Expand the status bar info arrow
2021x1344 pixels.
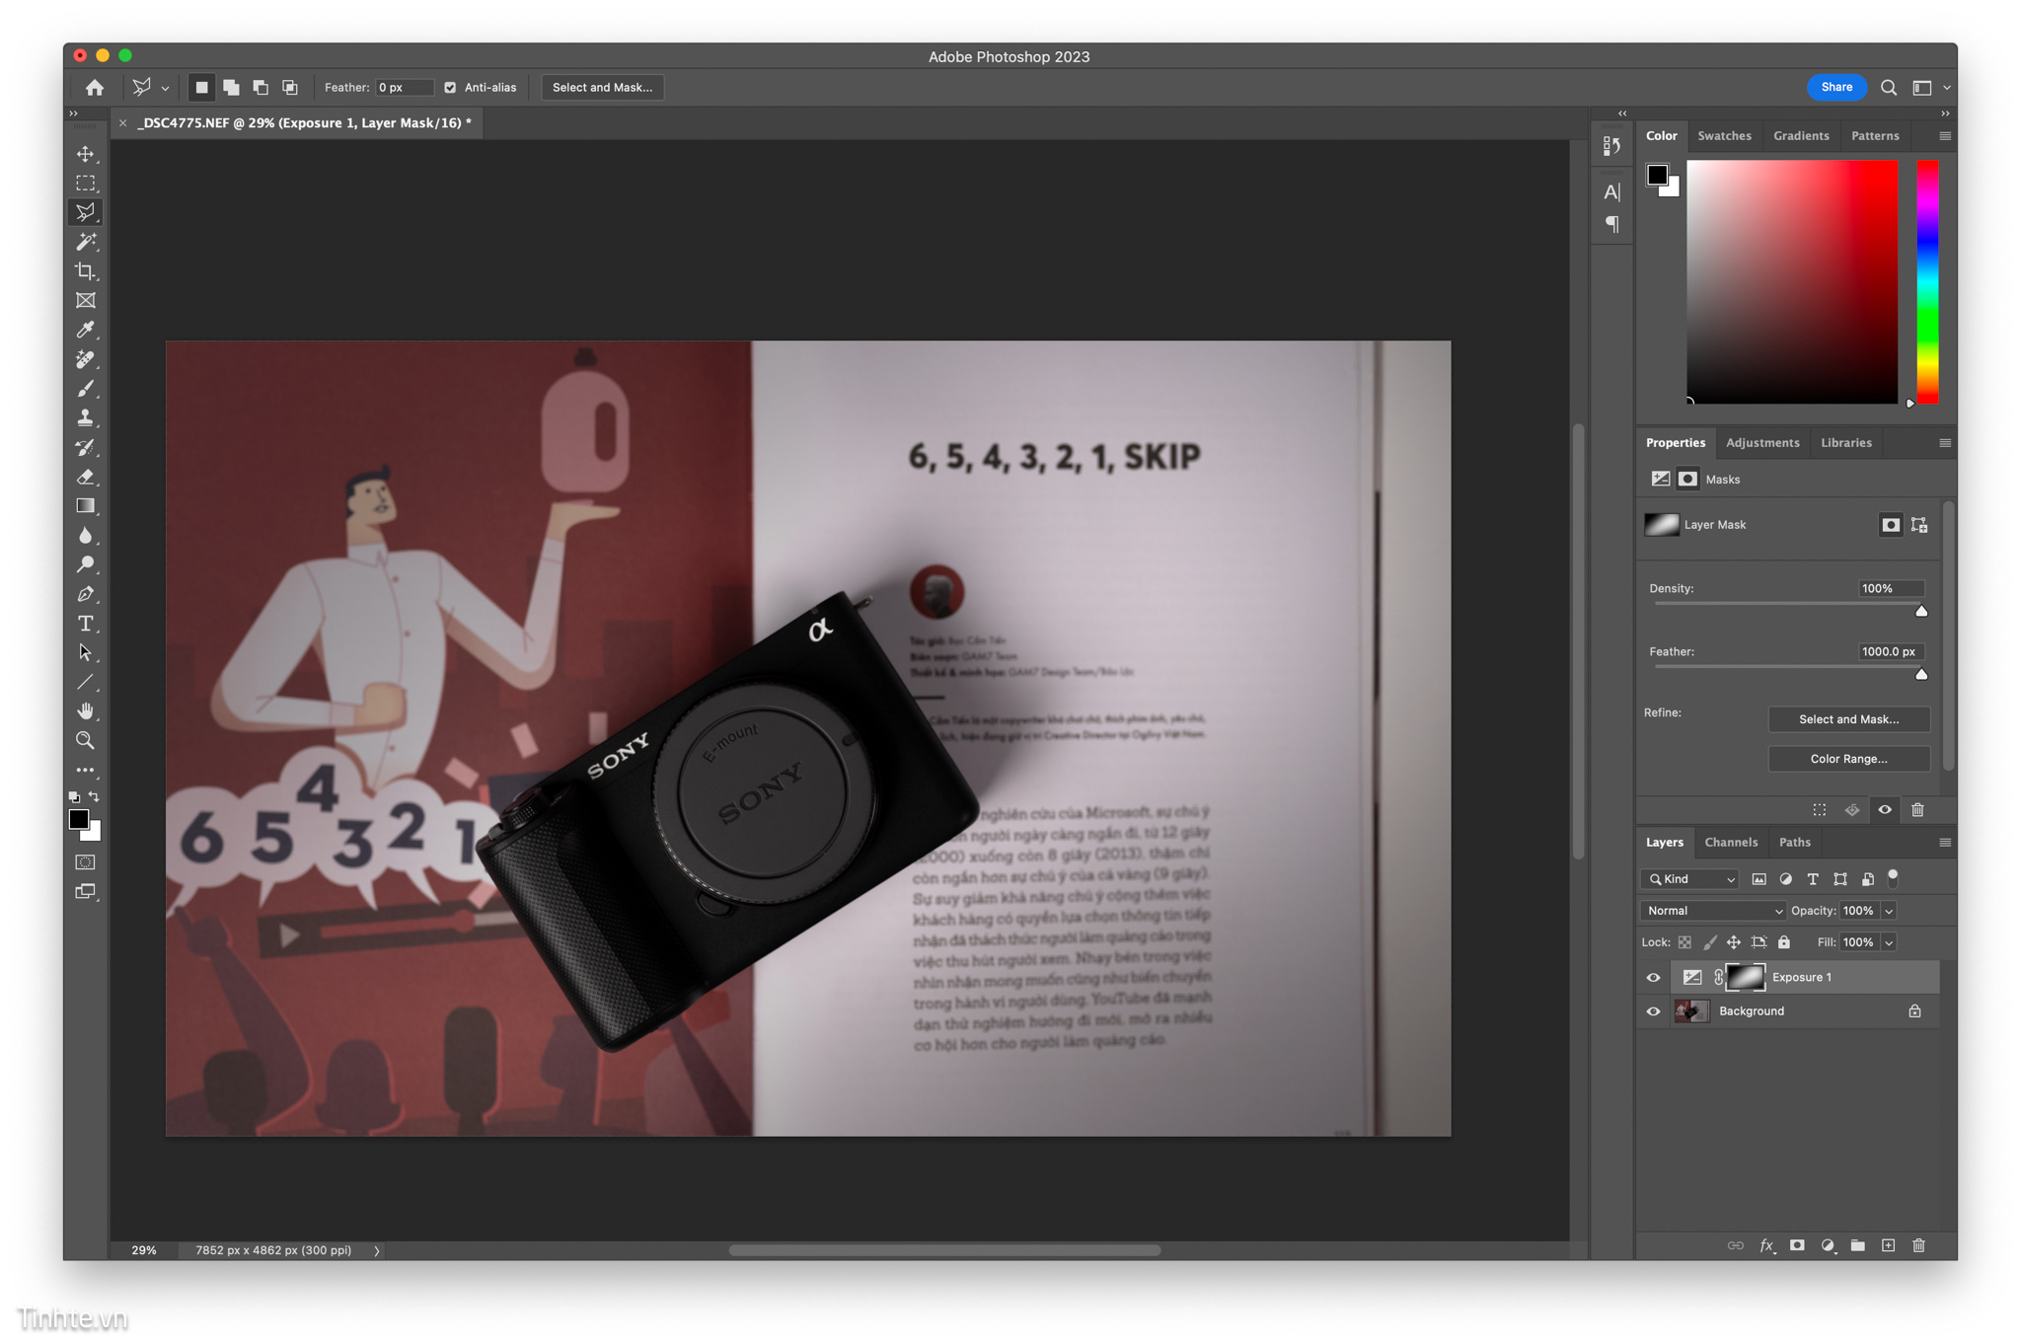pyautogui.click(x=376, y=1250)
